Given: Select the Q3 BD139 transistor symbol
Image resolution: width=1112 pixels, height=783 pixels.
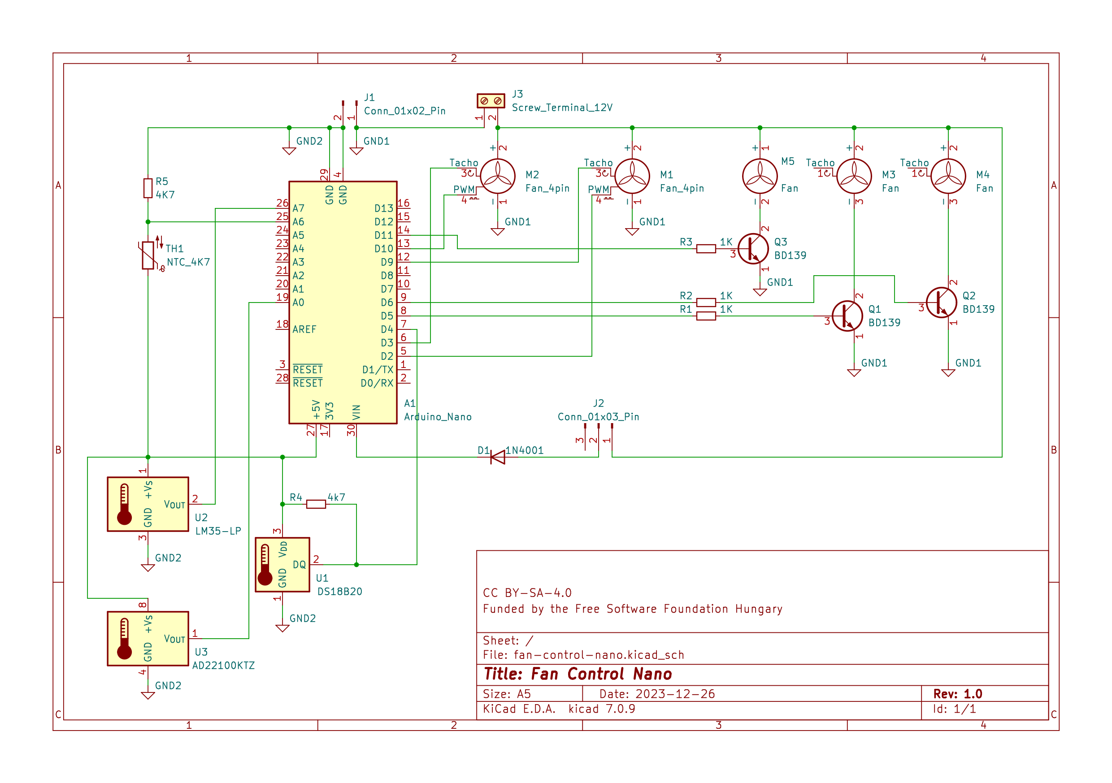Looking at the screenshot, I should [x=753, y=249].
